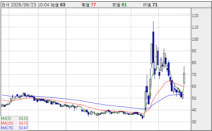Image resolution: width=212 pixels, height=131 pixels.
Task: Select the 始値 63 opening value
Action: pyautogui.click(x=58, y=5)
